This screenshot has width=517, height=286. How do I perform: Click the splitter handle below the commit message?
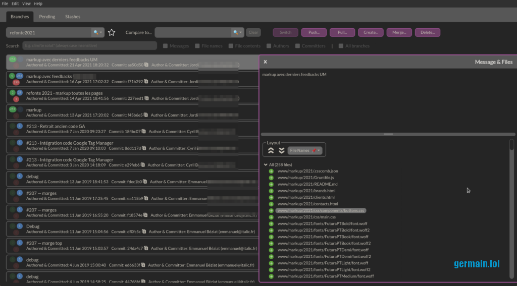pos(388,134)
